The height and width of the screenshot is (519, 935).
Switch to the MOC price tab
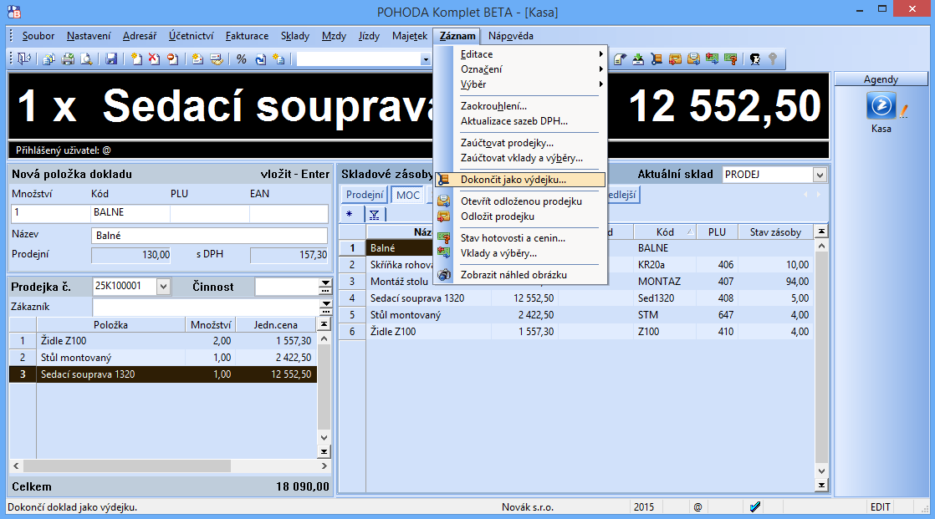point(408,195)
